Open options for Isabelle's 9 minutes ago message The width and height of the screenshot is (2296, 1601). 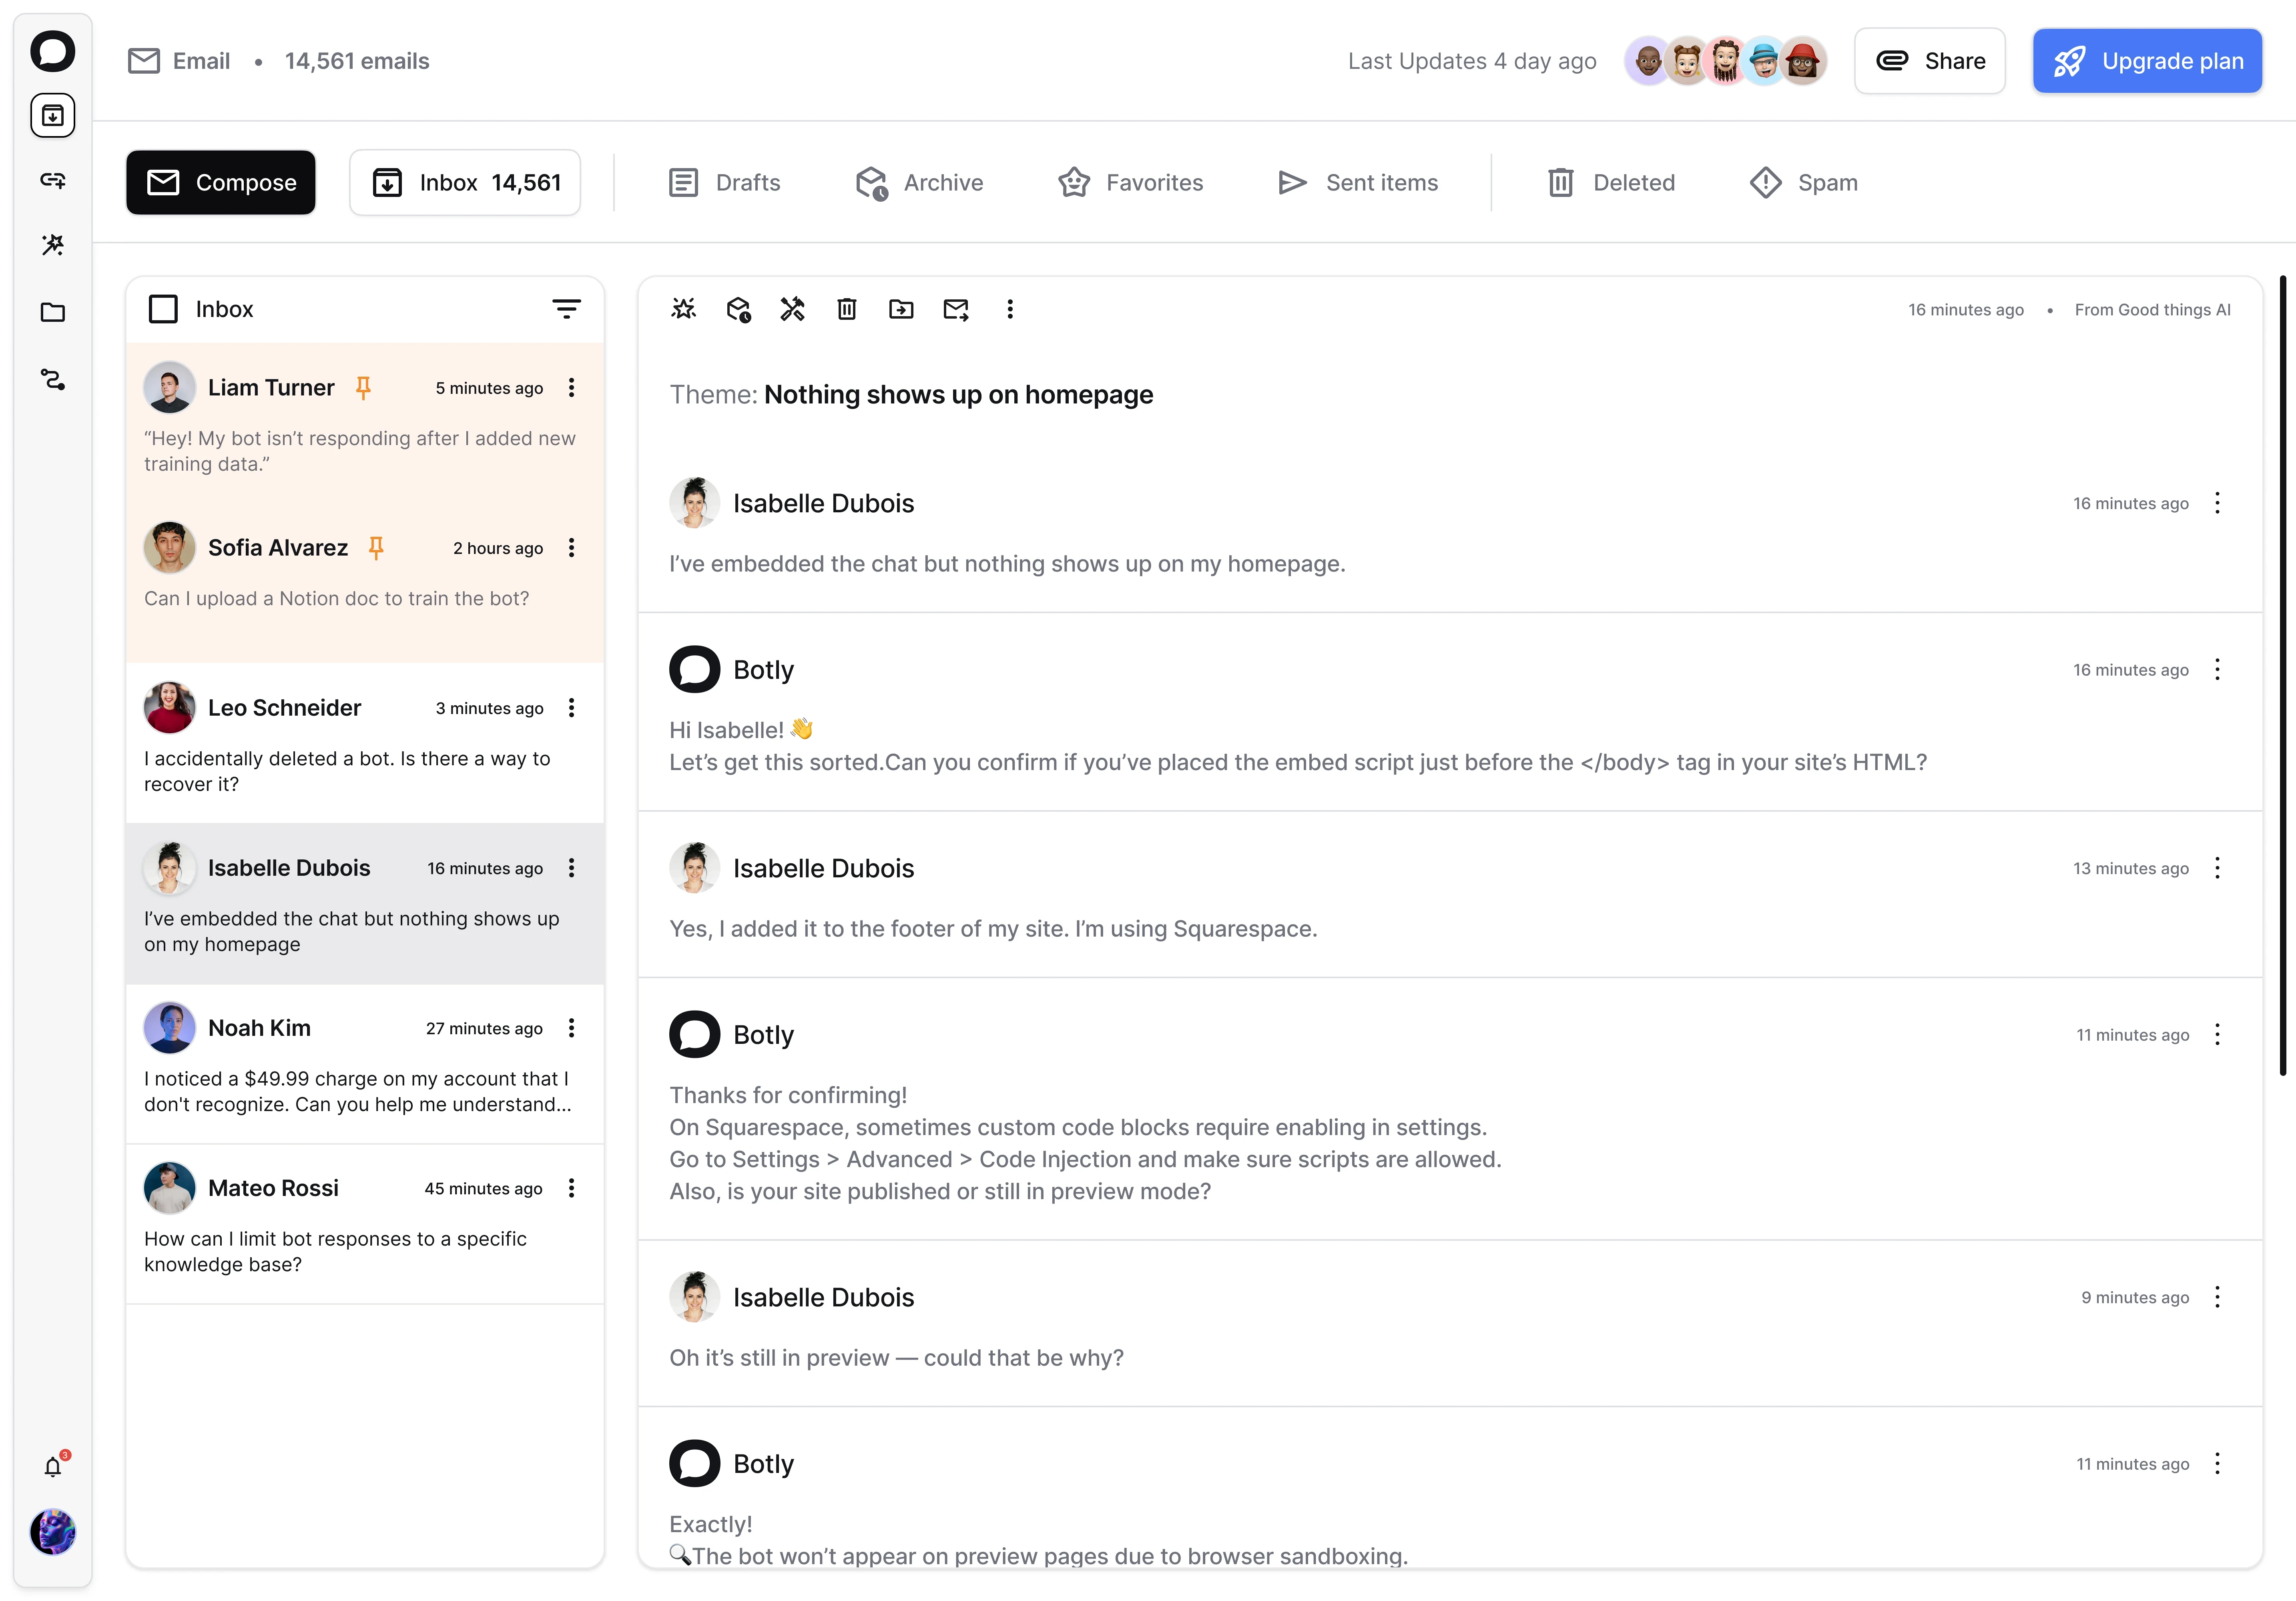(x=2217, y=1297)
